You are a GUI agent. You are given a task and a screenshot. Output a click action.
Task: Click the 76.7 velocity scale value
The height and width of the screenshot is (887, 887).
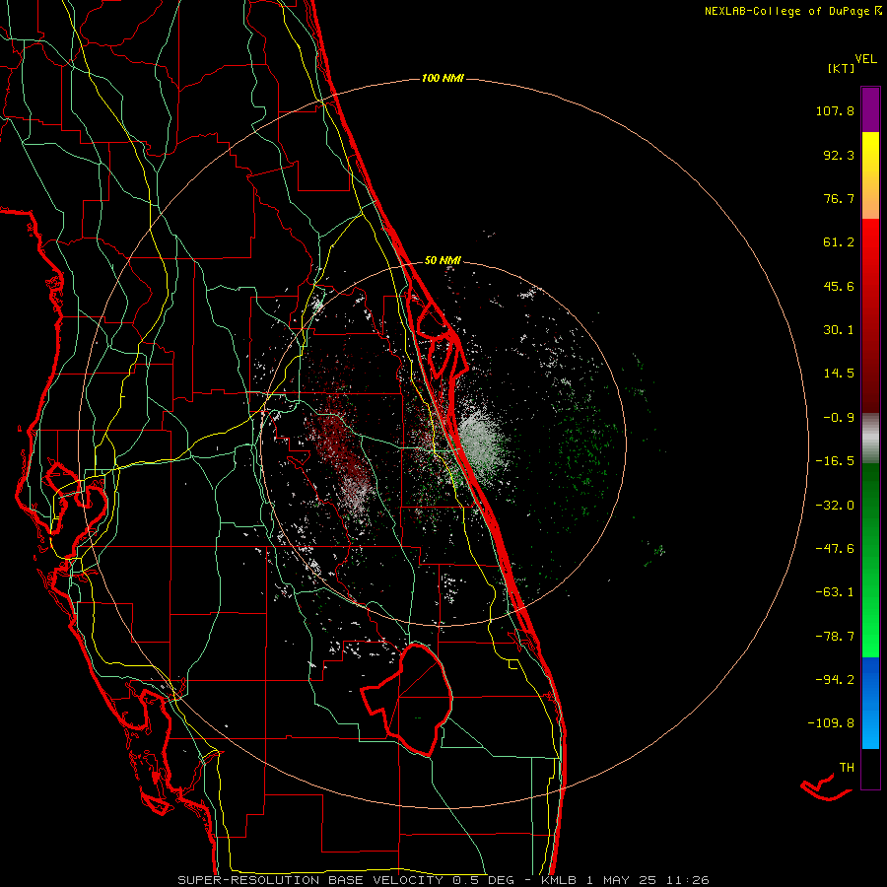[839, 198]
